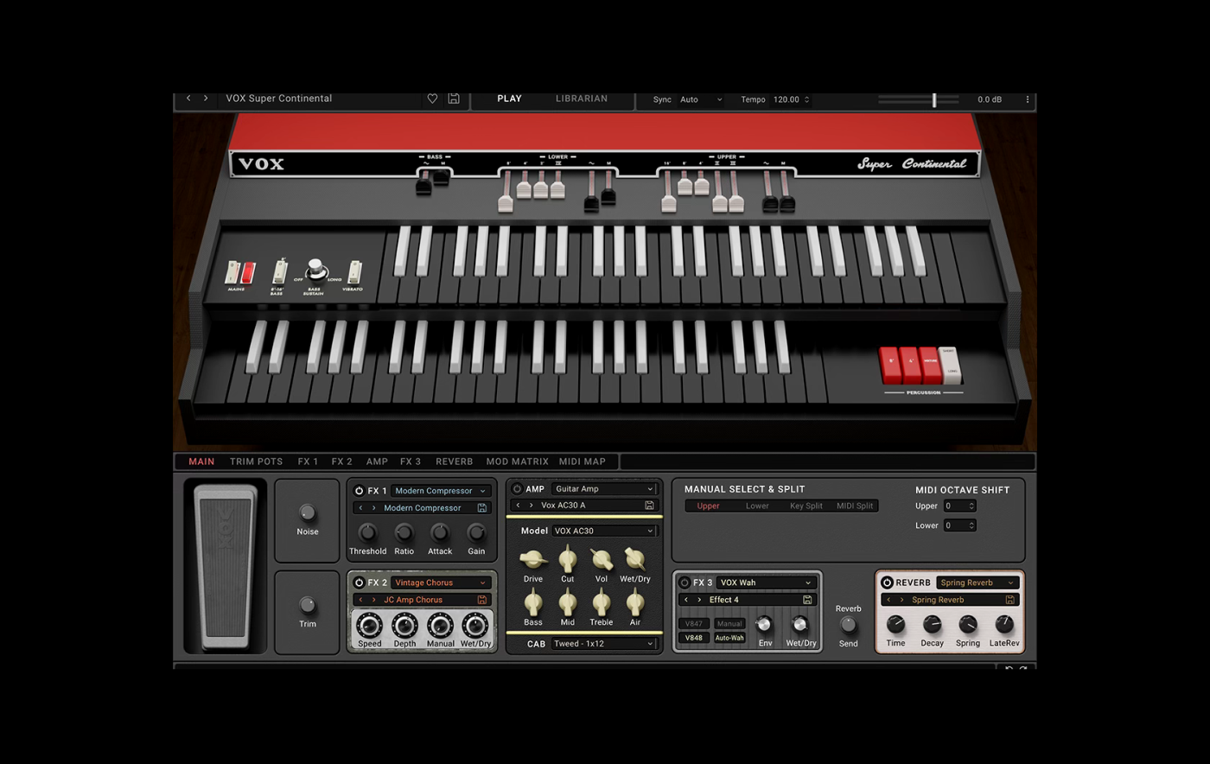Image resolution: width=1210 pixels, height=764 pixels.
Task: Open the CAB Tweed - 1x12 dropdown
Action: tap(603, 644)
